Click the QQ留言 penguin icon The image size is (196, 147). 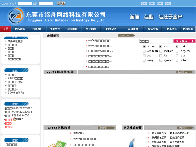click(15, 119)
